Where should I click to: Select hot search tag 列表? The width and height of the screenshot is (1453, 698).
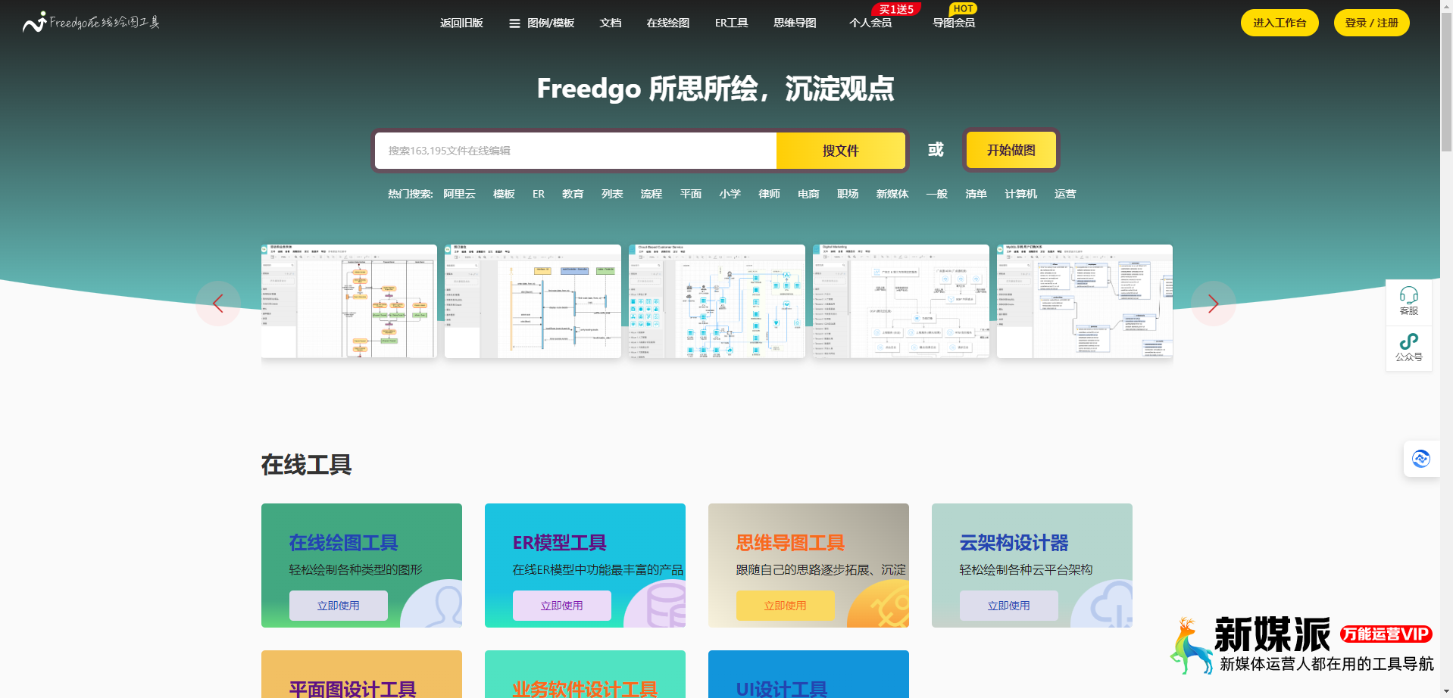612,194
